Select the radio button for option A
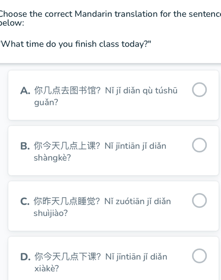The height and width of the screenshot is (280, 221). [x=199, y=90]
